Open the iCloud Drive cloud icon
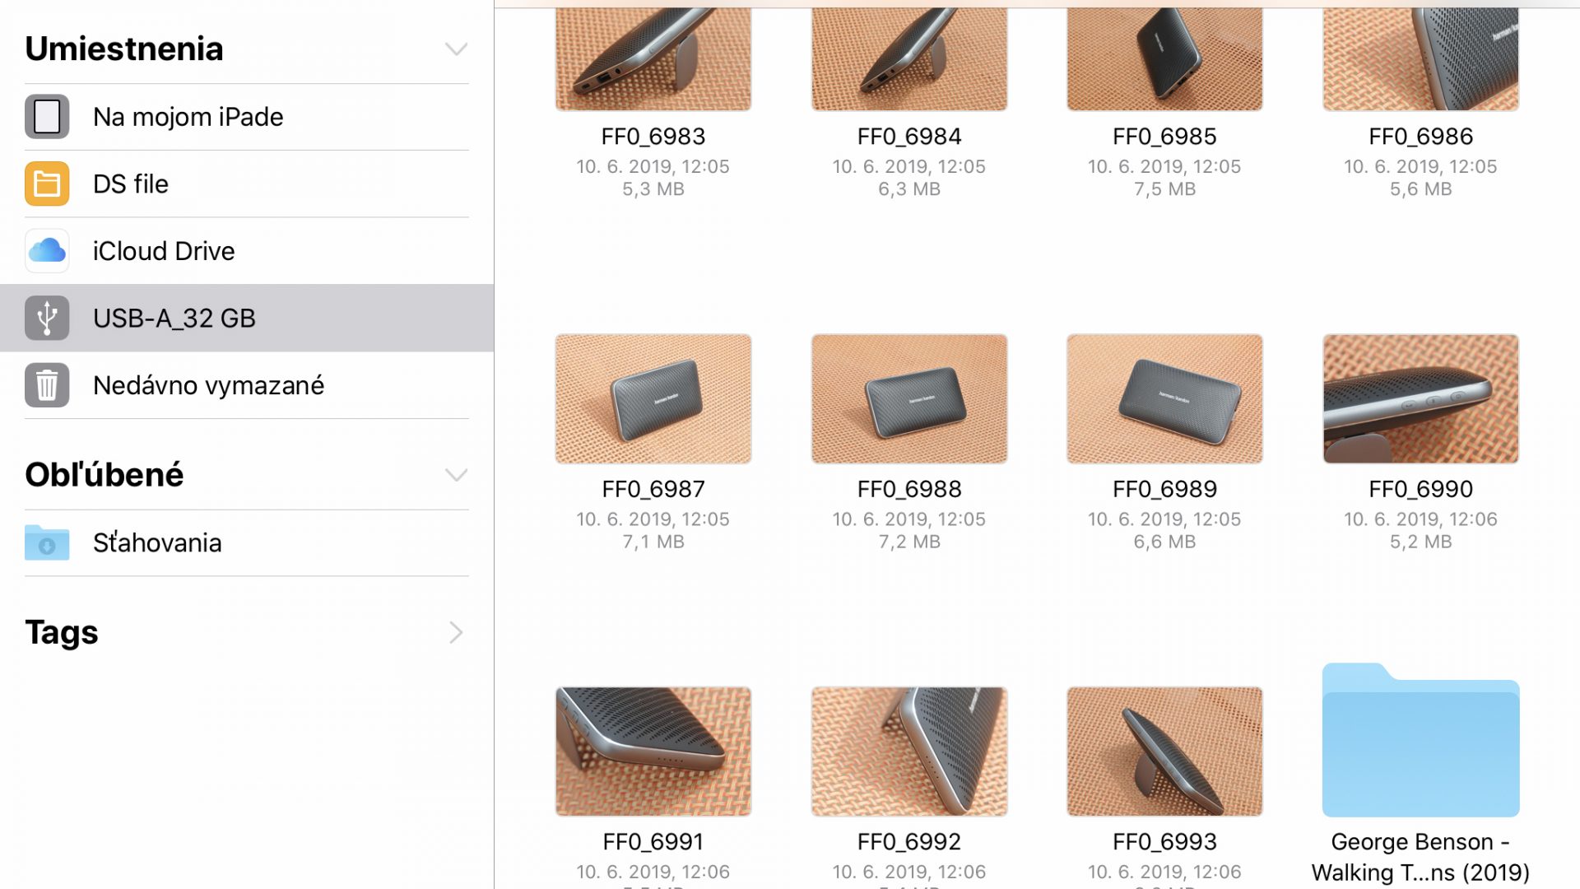Viewport: 1580px width, 889px height. click(x=47, y=251)
